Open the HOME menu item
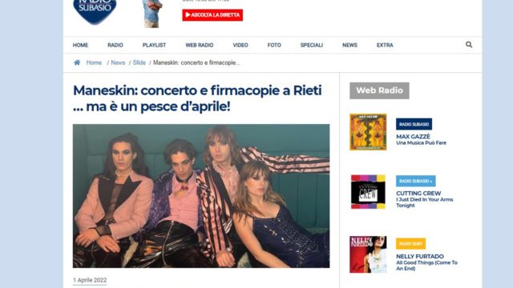This screenshot has width=513, height=288. (x=80, y=45)
